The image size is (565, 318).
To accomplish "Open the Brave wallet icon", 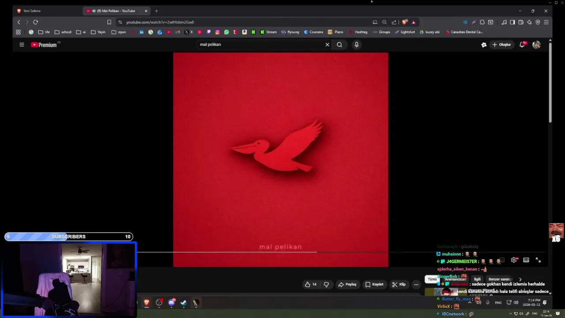I will (521, 22).
